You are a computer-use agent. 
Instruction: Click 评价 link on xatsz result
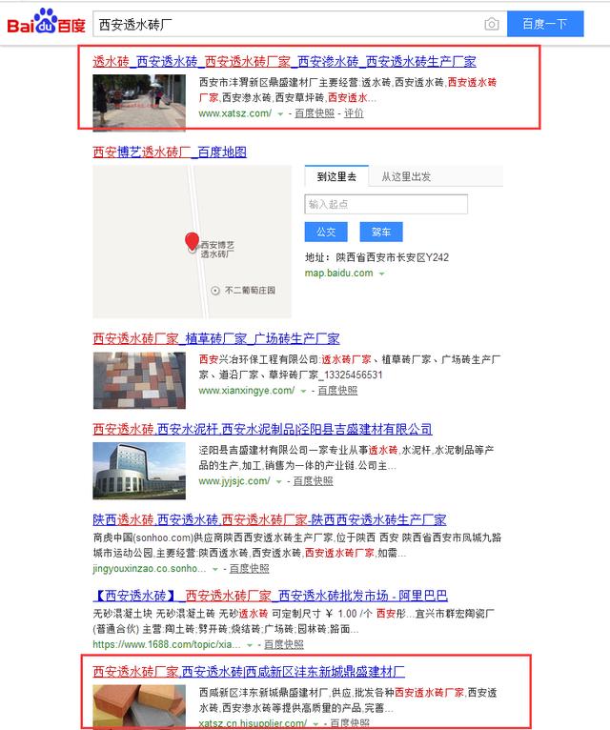[354, 113]
